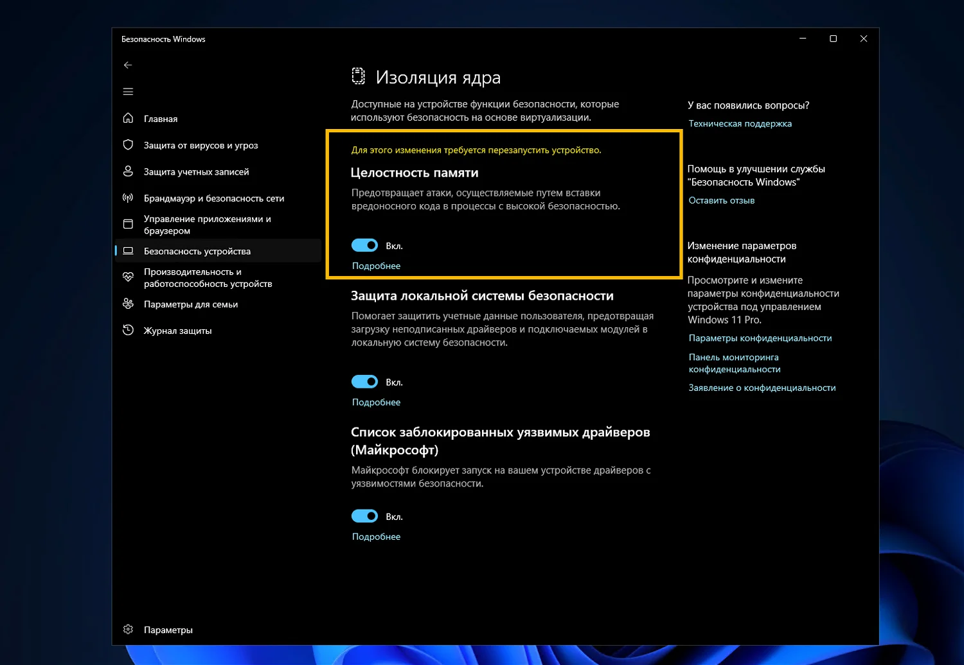The image size is (964, 665).
Task: Click the yellow restart-required warning text
Action: click(x=476, y=150)
